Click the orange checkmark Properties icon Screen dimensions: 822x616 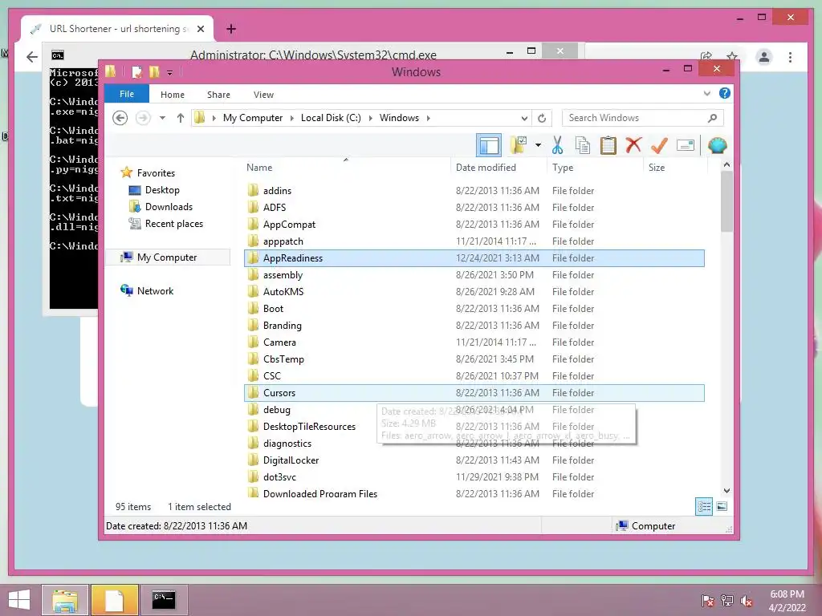pyautogui.click(x=659, y=145)
